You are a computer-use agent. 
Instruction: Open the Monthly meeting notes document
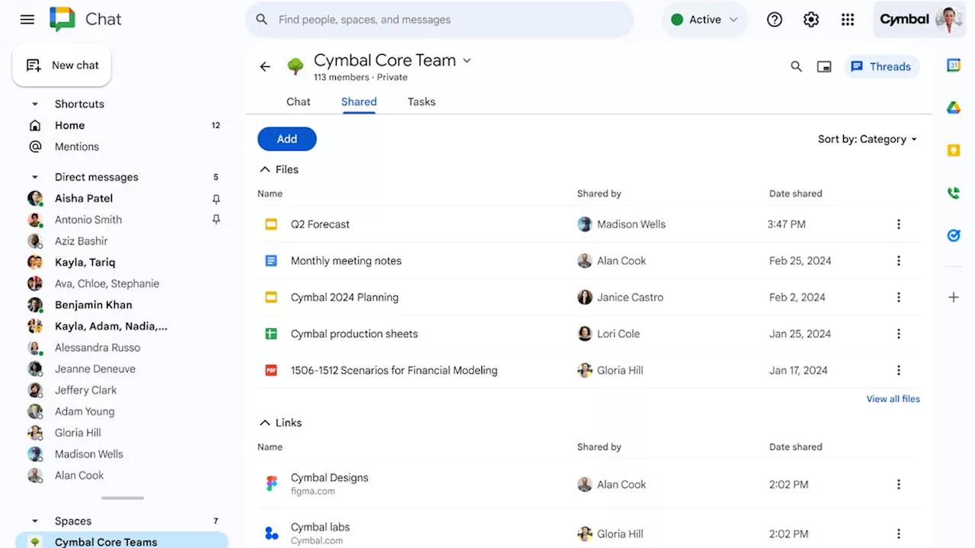tap(346, 261)
